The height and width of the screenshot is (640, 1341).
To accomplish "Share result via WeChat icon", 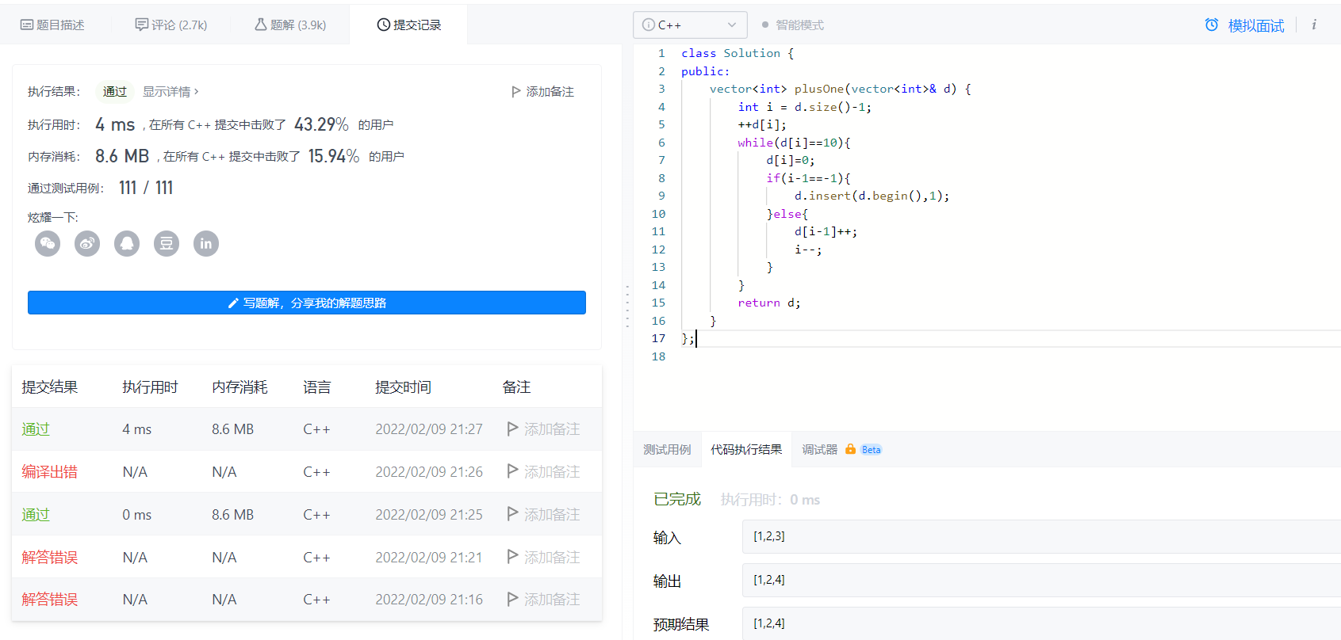I will click(x=48, y=243).
